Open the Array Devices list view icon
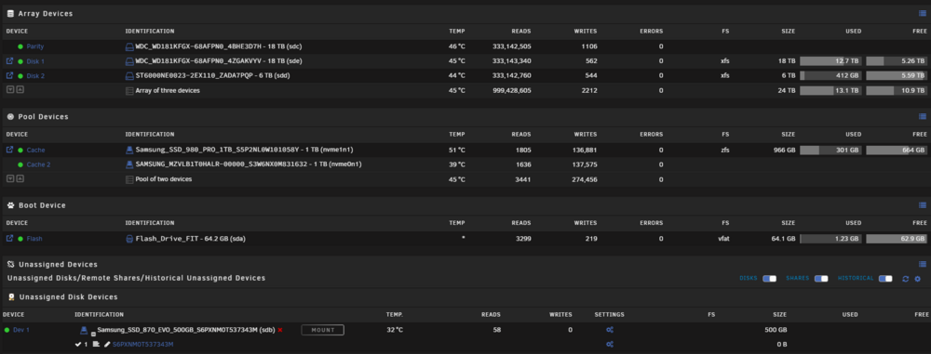The image size is (931, 354). 922,14
